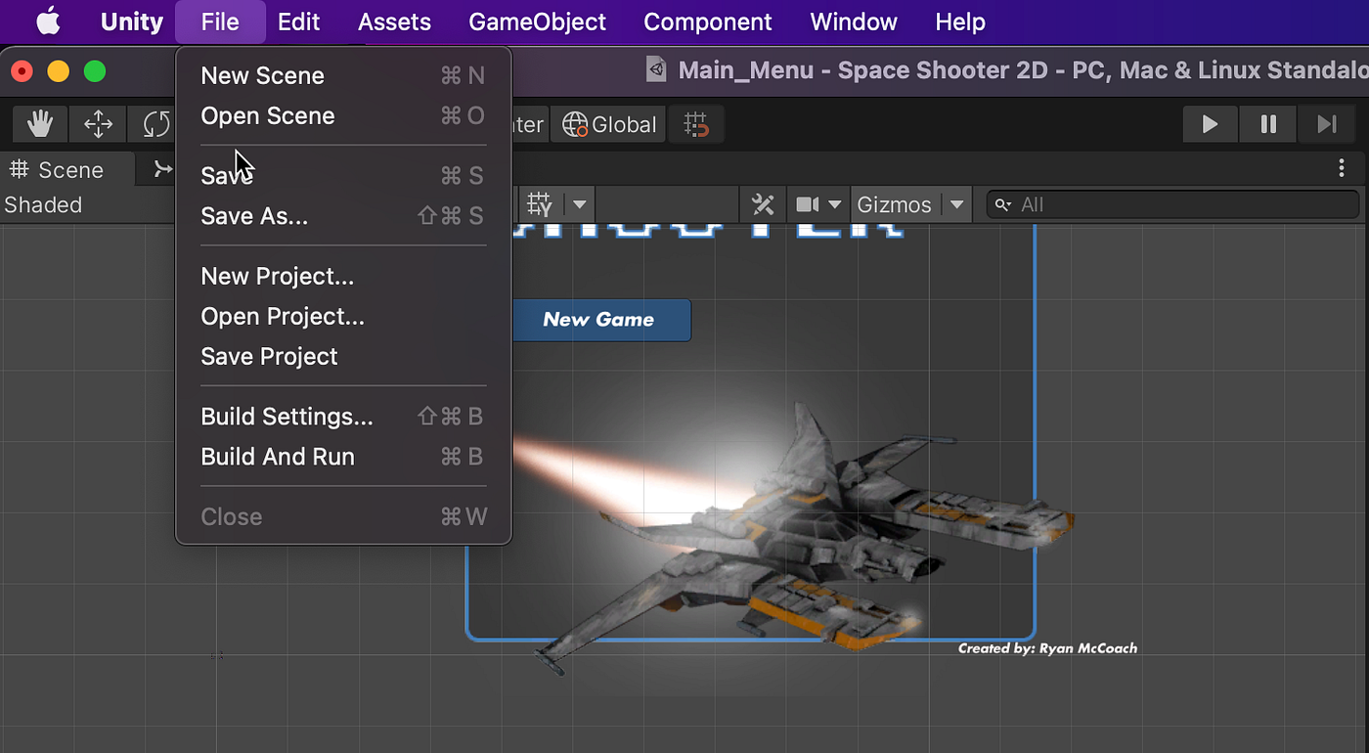This screenshot has width=1369, height=753.
Task: Open the Edit menu
Action: pyautogui.click(x=298, y=22)
